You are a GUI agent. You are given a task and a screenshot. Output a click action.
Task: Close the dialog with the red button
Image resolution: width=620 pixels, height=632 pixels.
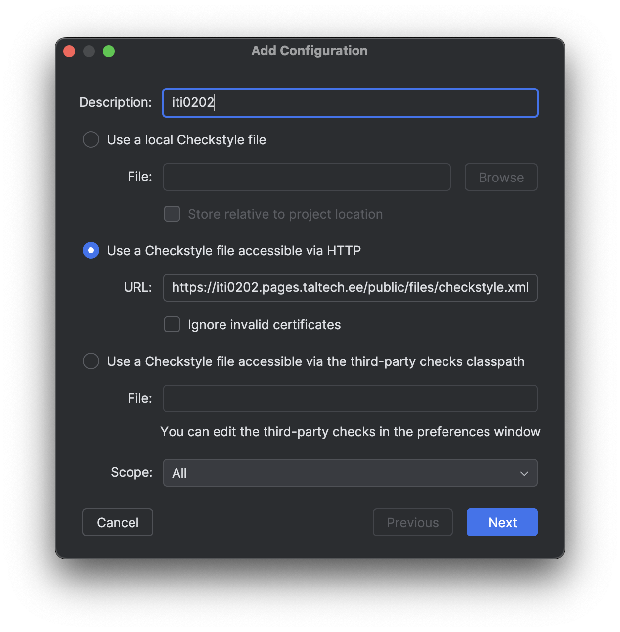pyautogui.click(x=69, y=51)
